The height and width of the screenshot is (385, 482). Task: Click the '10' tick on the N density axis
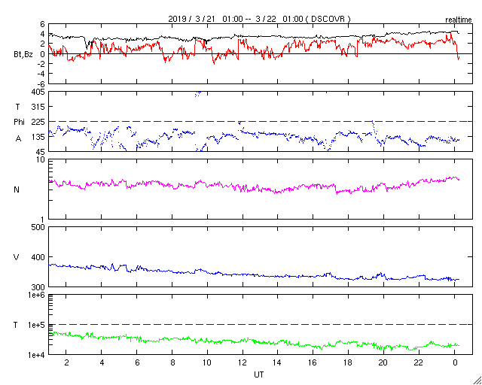pyautogui.click(x=41, y=160)
